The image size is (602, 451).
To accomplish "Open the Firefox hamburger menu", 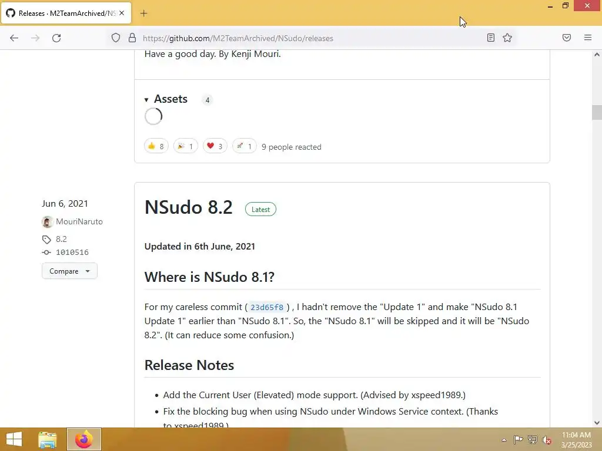I will click(x=588, y=38).
